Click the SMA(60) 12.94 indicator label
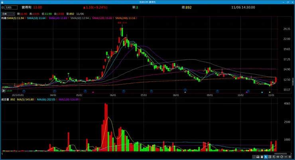Image resolution: width=295 pixels, height=160 pixels. click(81, 18)
